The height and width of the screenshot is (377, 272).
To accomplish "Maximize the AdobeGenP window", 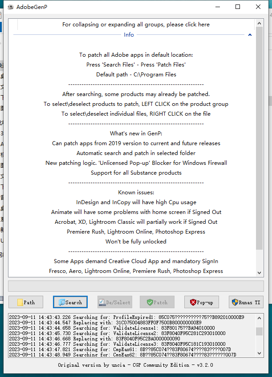I will click(x=238, y=7).
